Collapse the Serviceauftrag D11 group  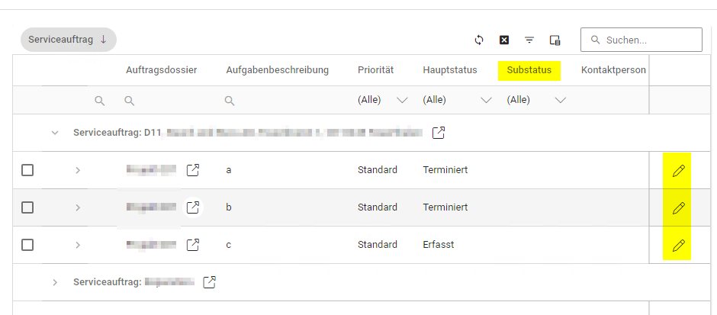coord(55,133)
